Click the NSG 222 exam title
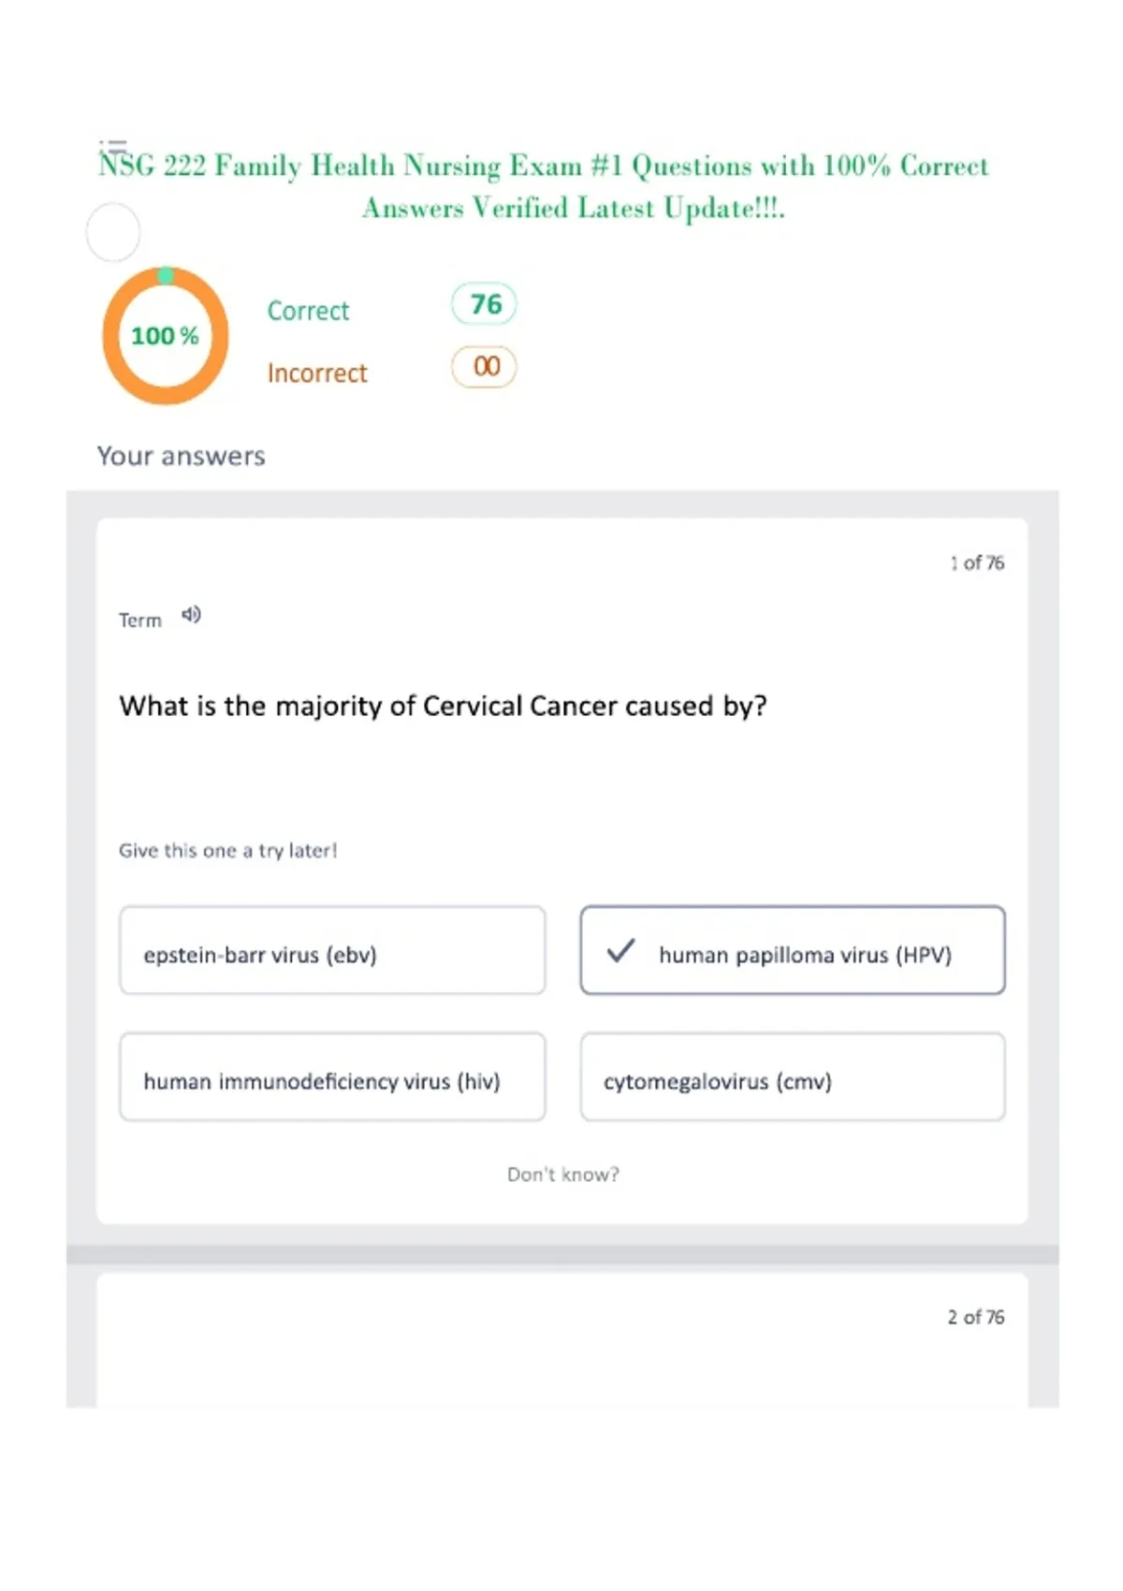This screenshot has height=1591, width=1123. (x=544, y=186)
